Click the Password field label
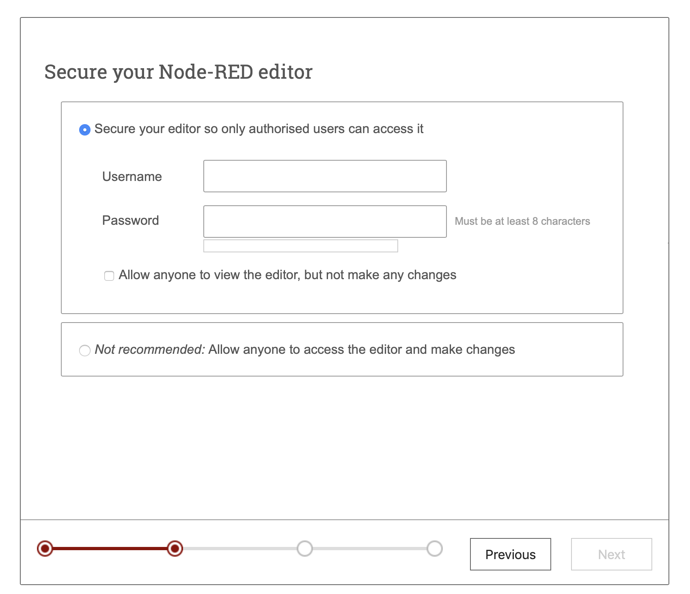This screenshot has height=594, width=690. coord(130,220)
